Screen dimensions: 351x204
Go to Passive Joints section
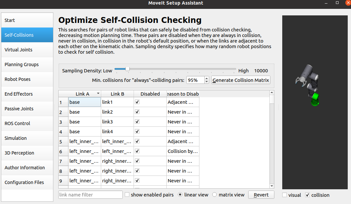[x=27, y=109]
